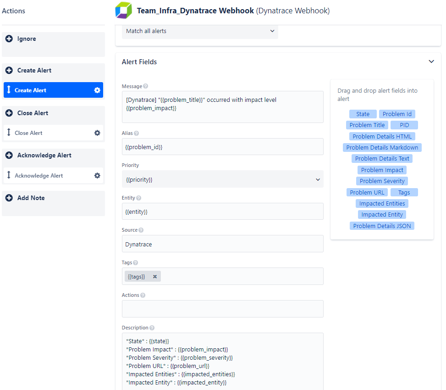The height and width of the screenshot is (390, 446).
Task: Open help tooltip for Alias field
Action: point(137,133)
